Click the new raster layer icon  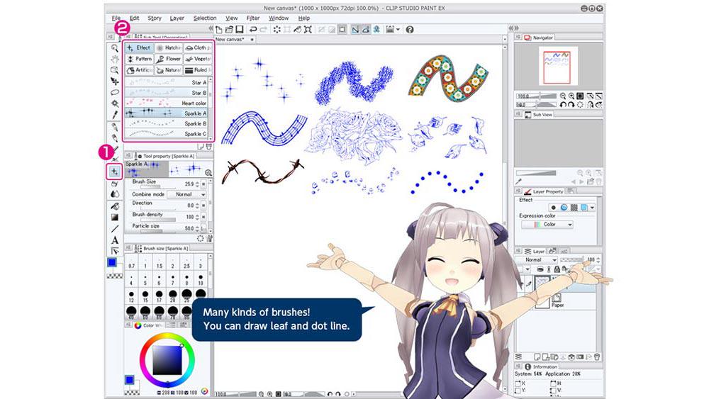[537, 357]
